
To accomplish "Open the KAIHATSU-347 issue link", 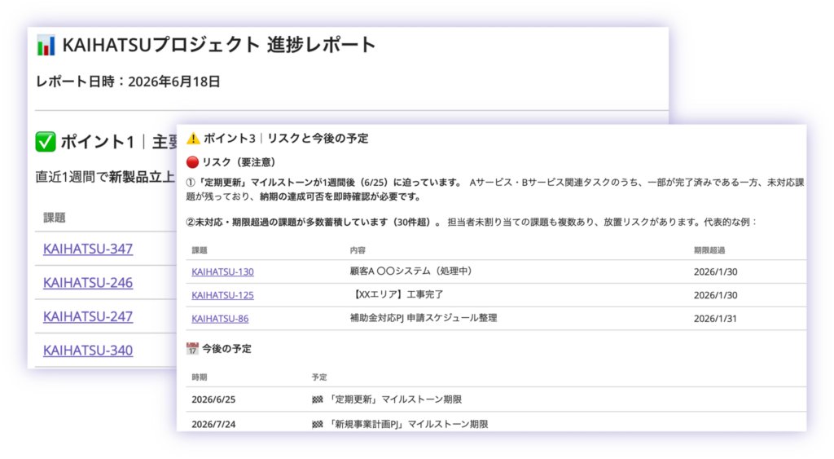I will (x=88, y=249).
